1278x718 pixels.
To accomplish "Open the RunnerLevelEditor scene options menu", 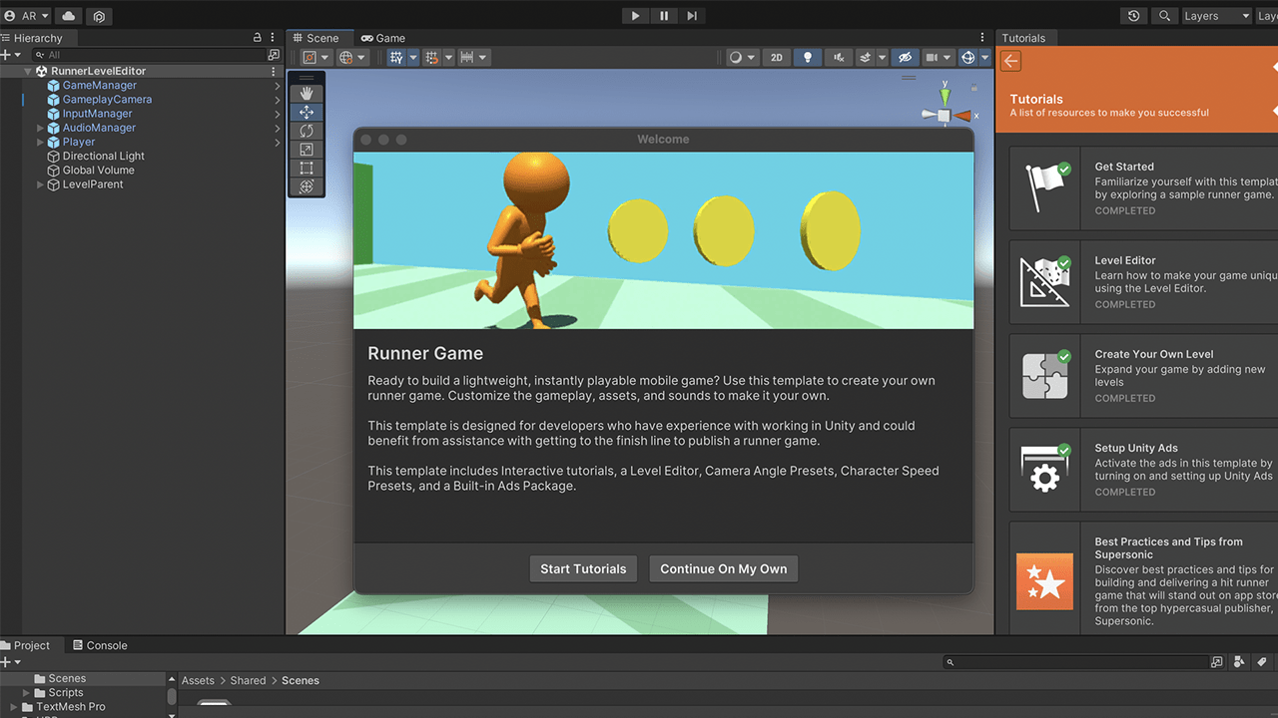I will tap(274, 72).
